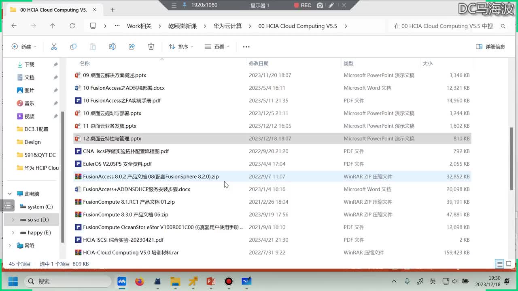This screenshot has width=518, height=291.
Task: Click the 华为云计算 breadcrumb
Action: coord(227,26)
